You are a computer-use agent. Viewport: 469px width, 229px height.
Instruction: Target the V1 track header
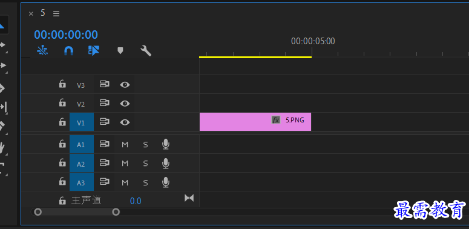82,122
